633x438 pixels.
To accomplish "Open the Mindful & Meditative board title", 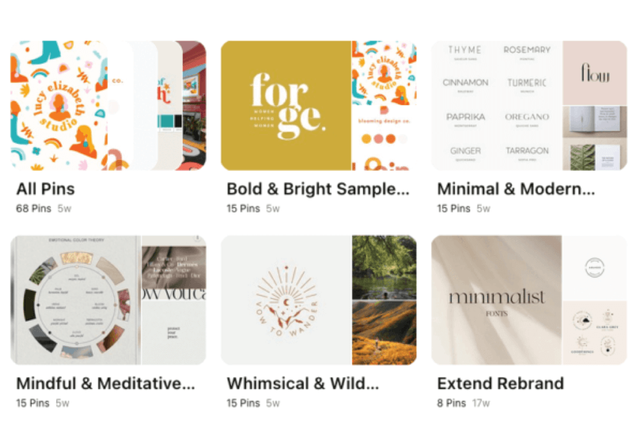I will point(106,384).
